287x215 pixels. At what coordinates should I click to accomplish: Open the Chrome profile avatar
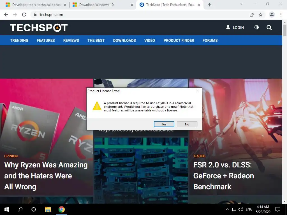click(272, 15)
